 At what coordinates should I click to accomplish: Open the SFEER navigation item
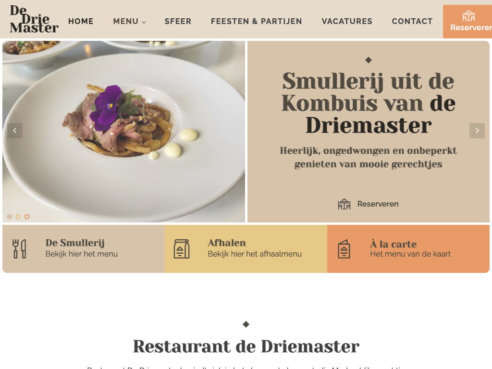tap(178, 21)
